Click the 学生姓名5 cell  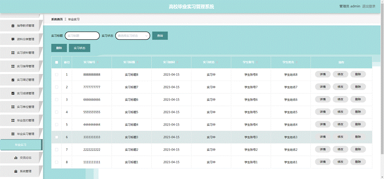[291, 112]
